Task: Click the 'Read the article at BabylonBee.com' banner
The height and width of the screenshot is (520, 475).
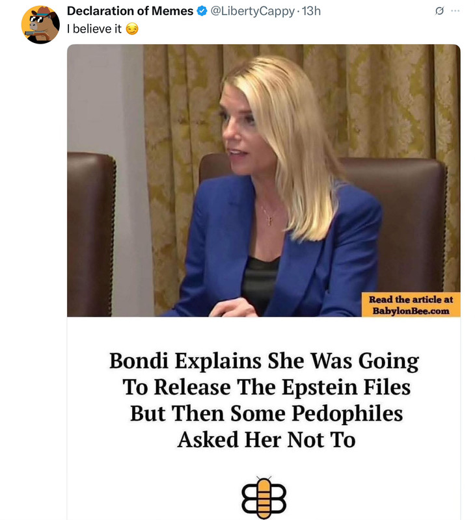Action: (x=411, y=305)
